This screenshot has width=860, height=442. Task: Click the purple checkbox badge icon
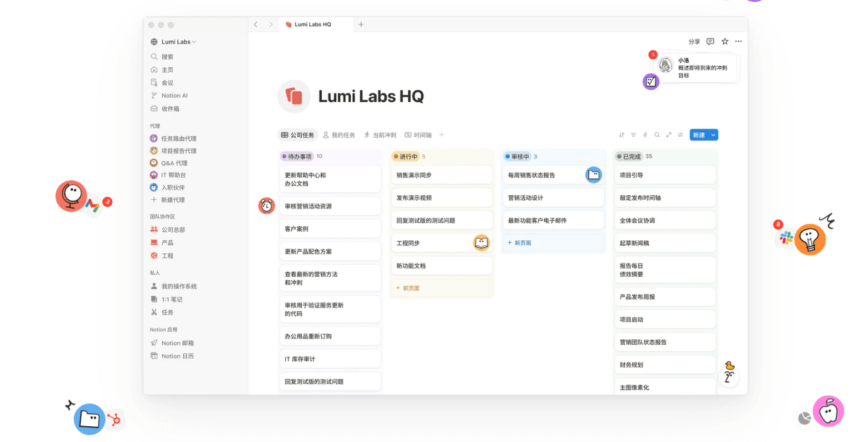pos(651,81)
